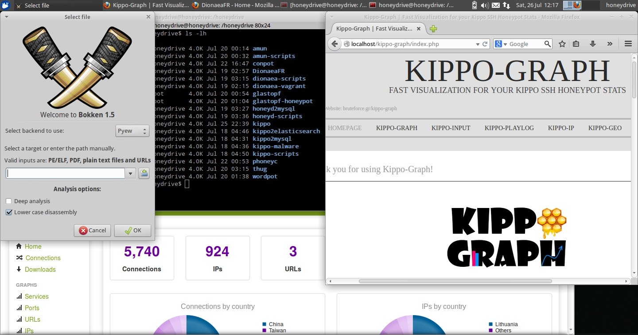Screen dimensions: 638x335
Task: Click the Downloads arrow icon in the sidebar
Action: [19, 269]
